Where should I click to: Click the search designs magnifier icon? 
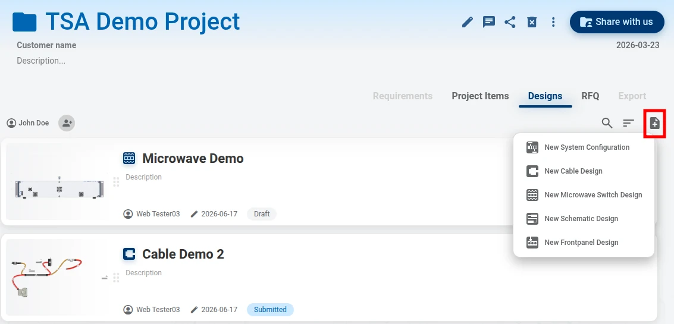pos(607,123)
